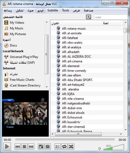Viewport: 130px width, 153px height.
Task: Change playlist view mode icon near search
Action: point(89,17)
